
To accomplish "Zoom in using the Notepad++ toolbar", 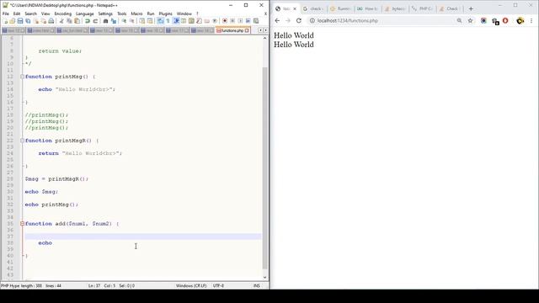I will (x=124, y=21).
